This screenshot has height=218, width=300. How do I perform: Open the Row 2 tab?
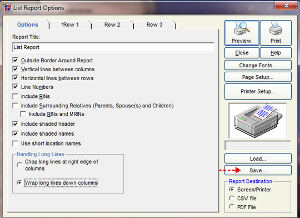112,24
